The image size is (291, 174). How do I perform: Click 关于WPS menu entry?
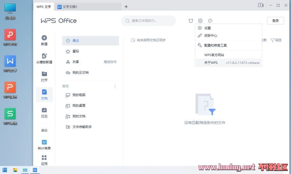point(228,63)
